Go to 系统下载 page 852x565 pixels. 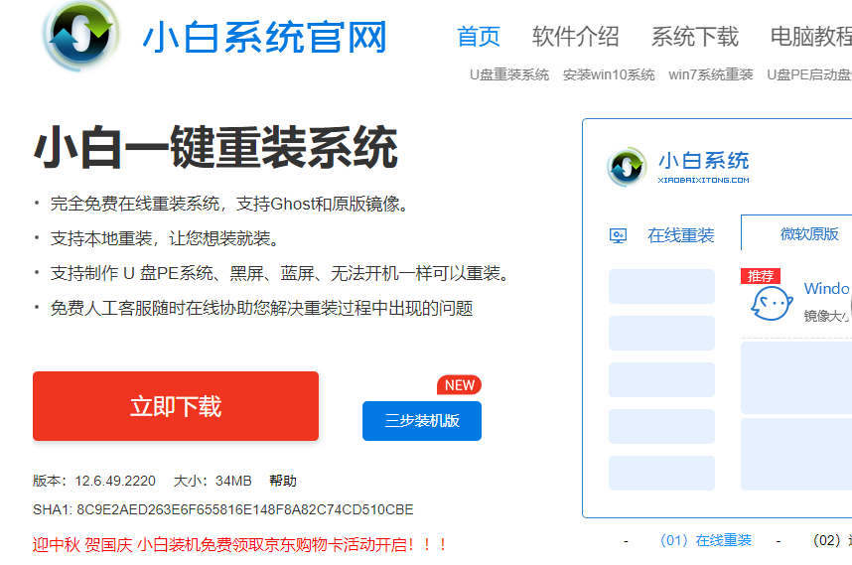point(694,37)
